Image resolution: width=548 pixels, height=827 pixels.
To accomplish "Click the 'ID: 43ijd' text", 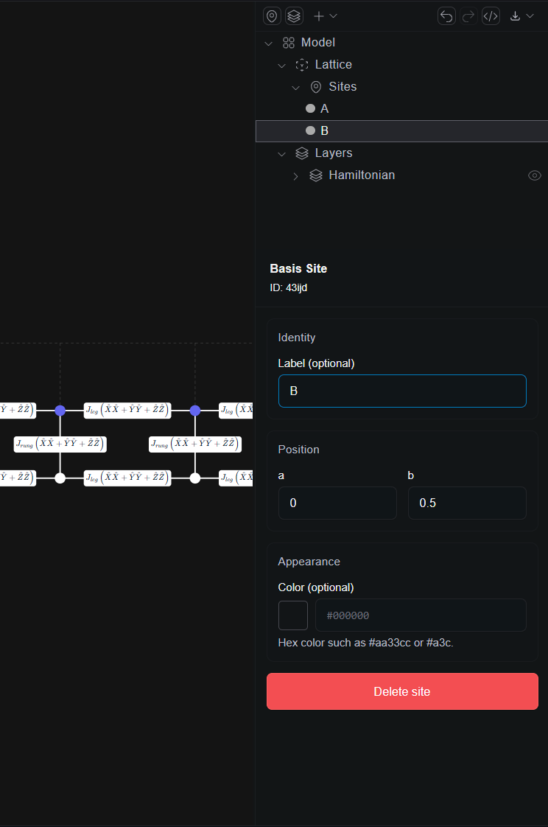I will click(x=288, y=287).
